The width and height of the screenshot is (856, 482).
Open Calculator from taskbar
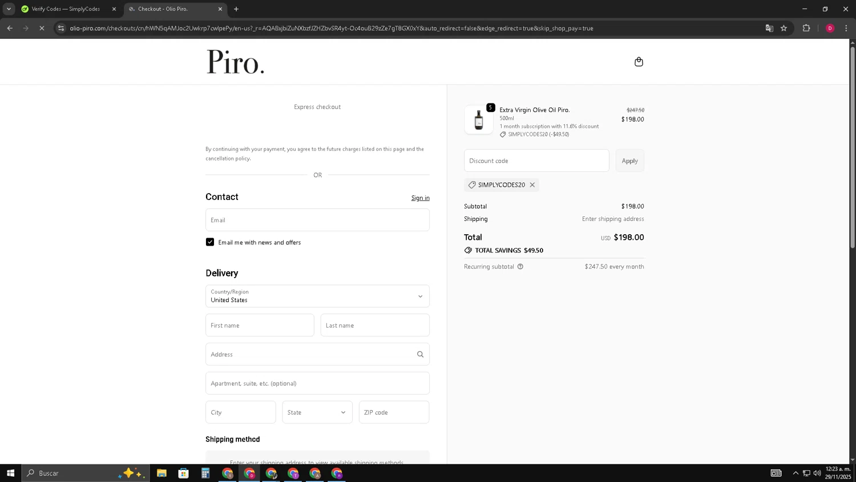pyautogui.click(x=205, y=473)
